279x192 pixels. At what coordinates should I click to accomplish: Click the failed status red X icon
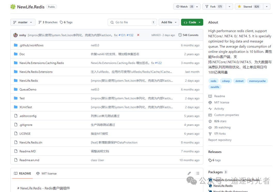coord(138,35)
